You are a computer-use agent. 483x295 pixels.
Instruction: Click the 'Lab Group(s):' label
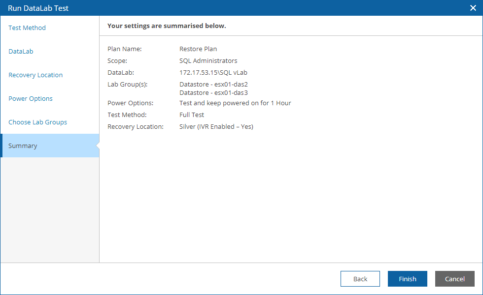point(127,84)
